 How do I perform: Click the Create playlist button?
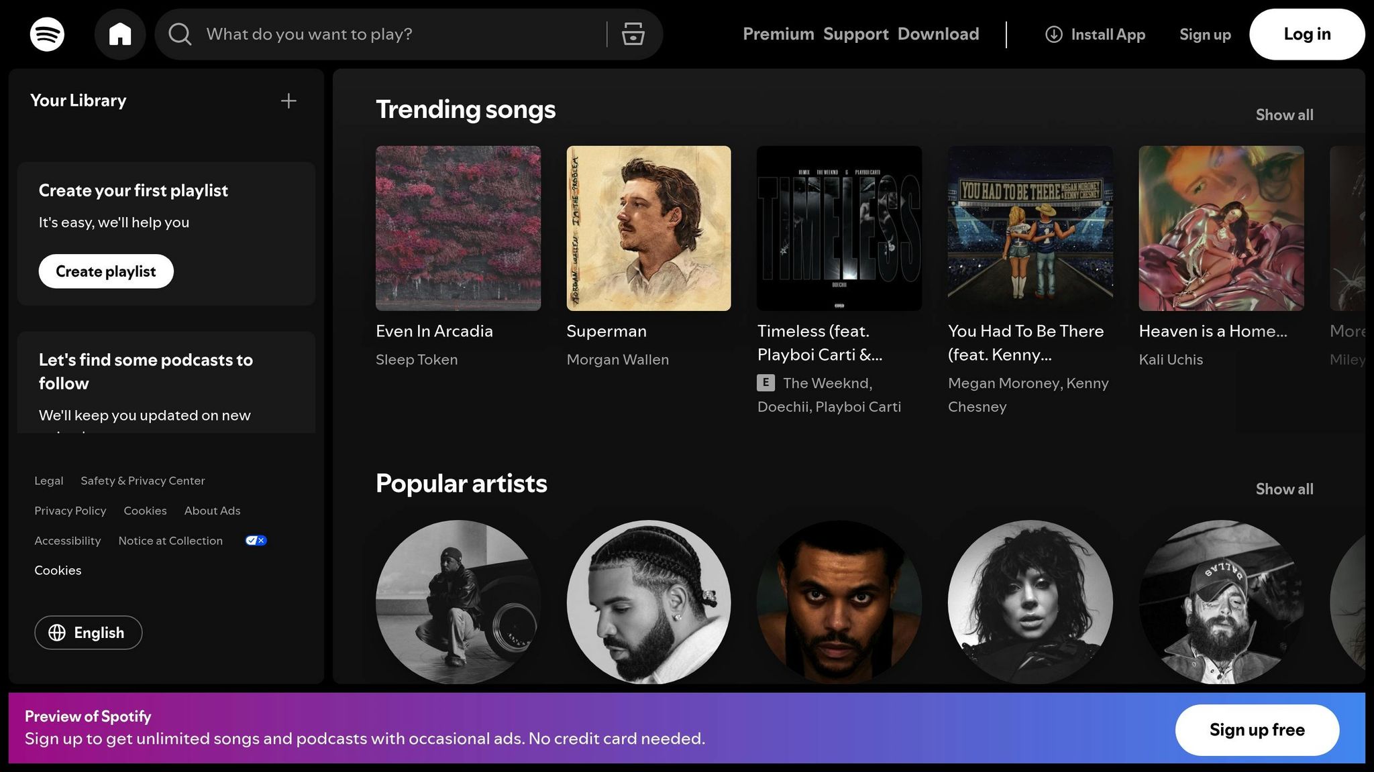coord(106,271)
